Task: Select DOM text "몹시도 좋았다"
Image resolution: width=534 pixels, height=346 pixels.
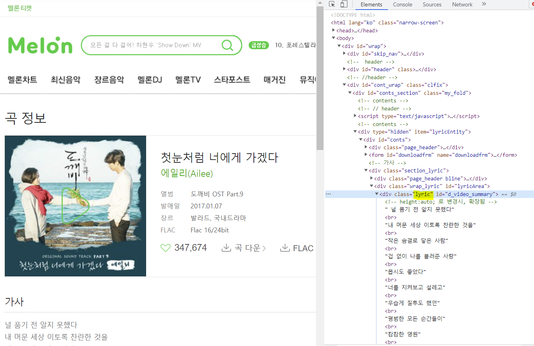Action: coord(405,272)
